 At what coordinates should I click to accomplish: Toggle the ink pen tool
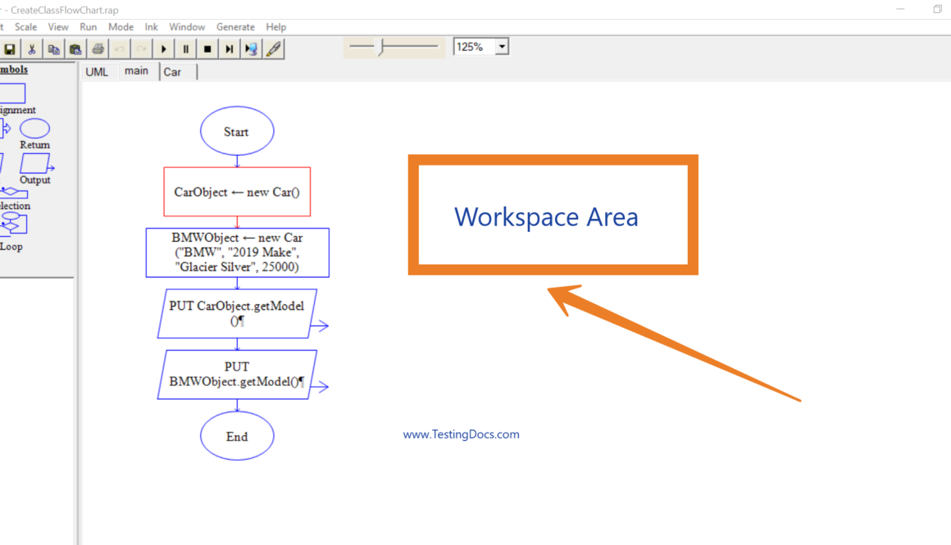click(x=274, y=49)
